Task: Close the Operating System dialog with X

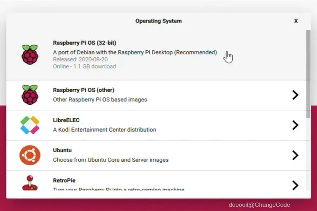Action: tap(296, 21)
